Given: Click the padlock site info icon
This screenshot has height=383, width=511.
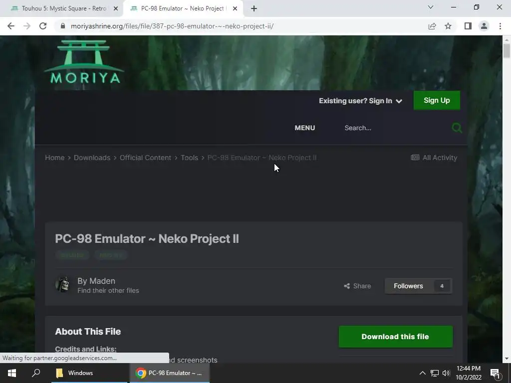Looking at the screenshot, I should [x=63, y=26].
